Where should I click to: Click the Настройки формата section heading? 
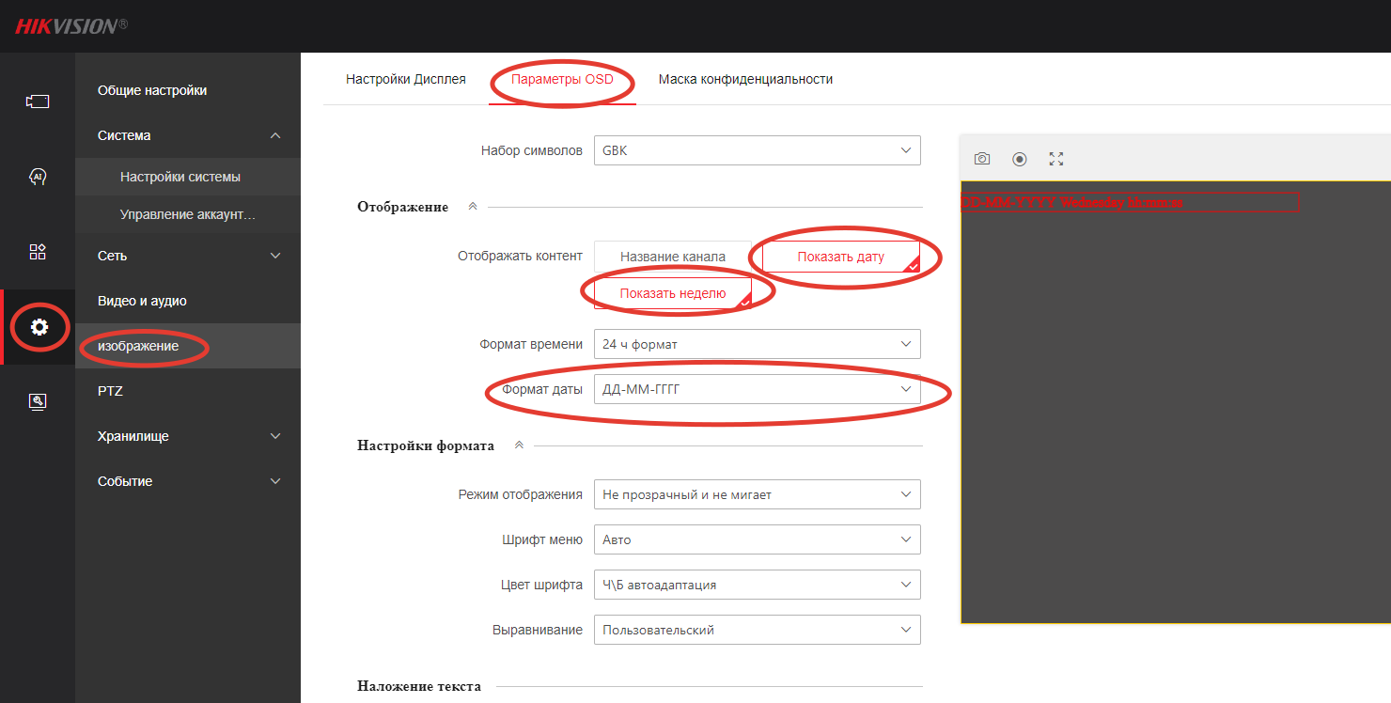coord(426,445)
